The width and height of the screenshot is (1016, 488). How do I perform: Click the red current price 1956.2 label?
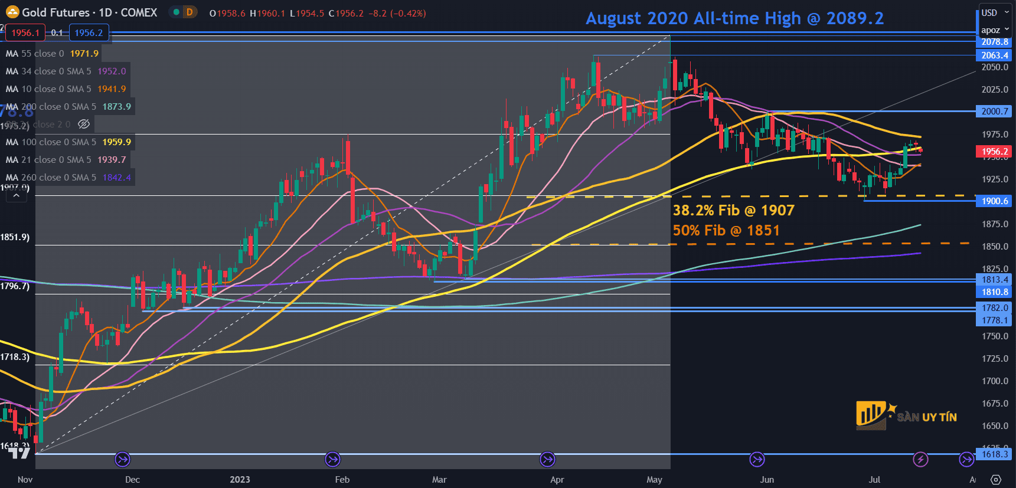coord(995,151)
